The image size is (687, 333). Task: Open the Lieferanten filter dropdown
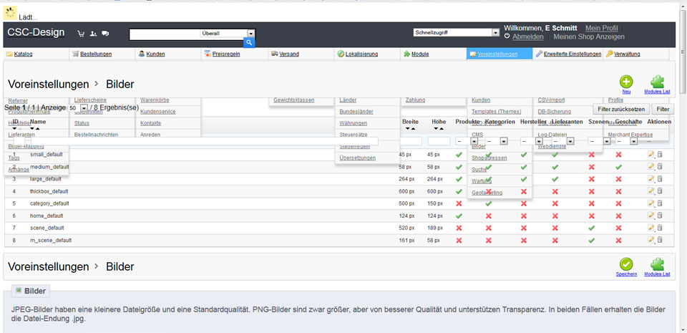563,142
